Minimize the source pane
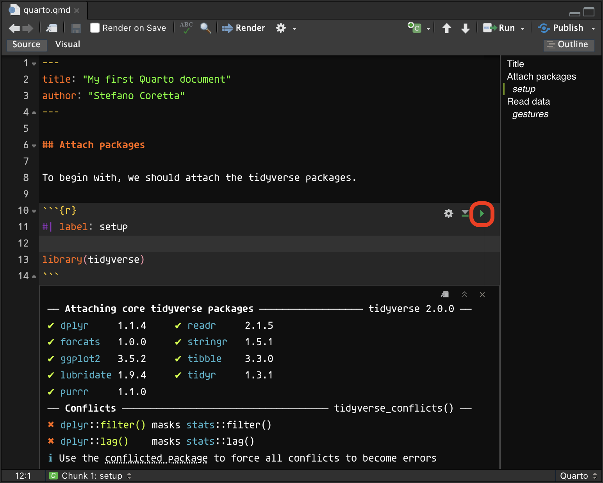 click(574, 13)
